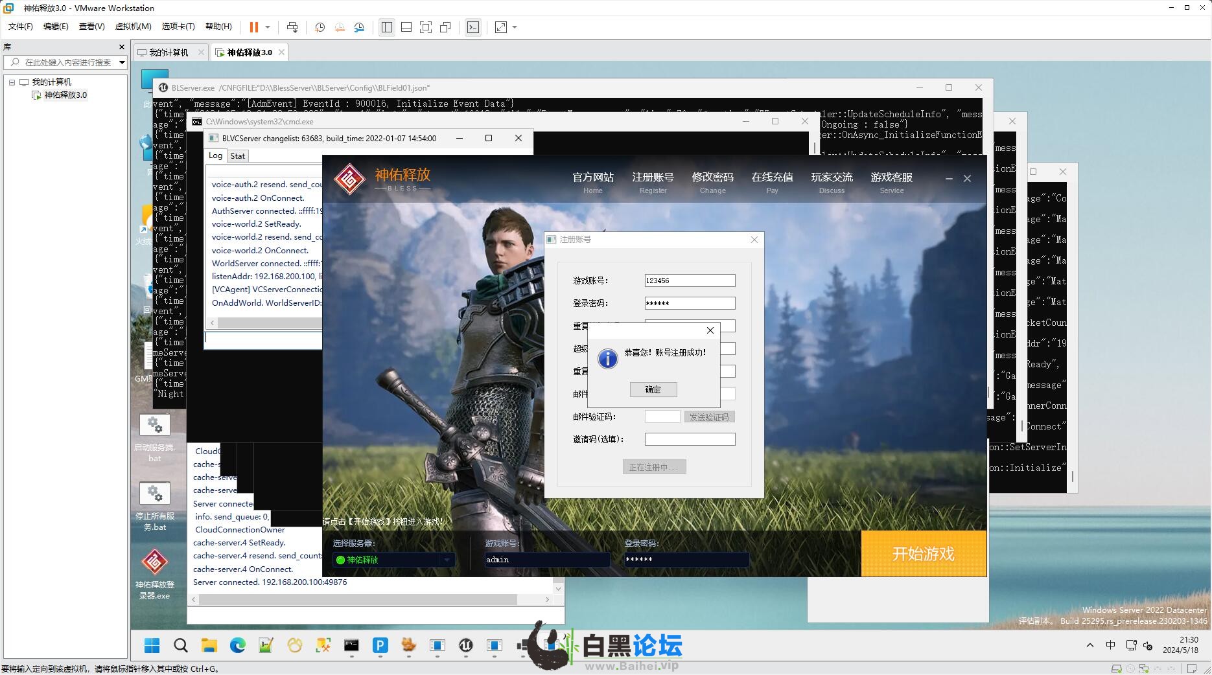Open the 停止所有服务.bat desktop icon
Screen dimensions: 1212x675
[x=154, y=507]
